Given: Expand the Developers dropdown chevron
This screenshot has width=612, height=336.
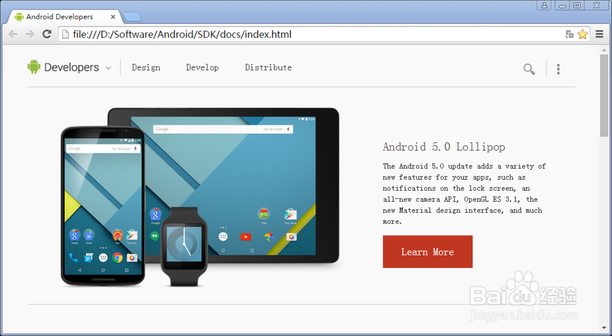Looking at the screenshot, I should point(108,68).
